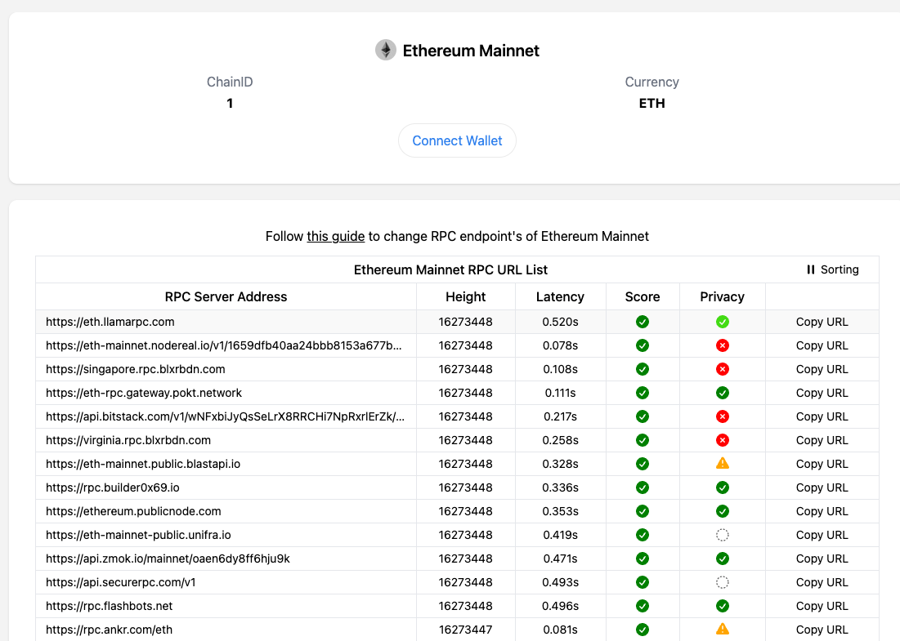Click the privacy check for eth-rpc.gateway.pokt.network
The width and height of the screenshot is (900, 641).
point(723,393)
